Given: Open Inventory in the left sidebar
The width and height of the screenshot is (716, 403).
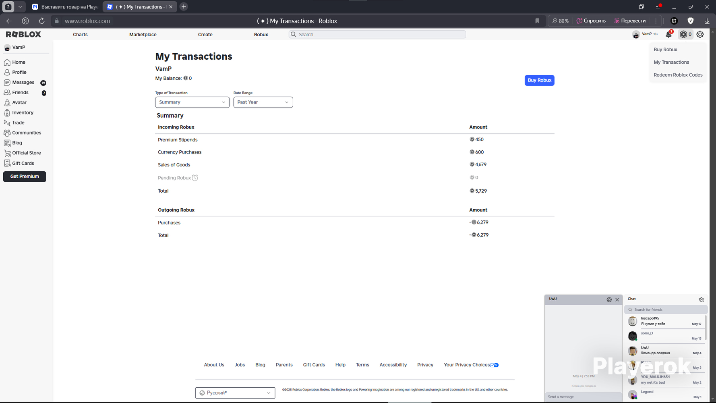Looking at the screenshot, I should coord(19,112).
